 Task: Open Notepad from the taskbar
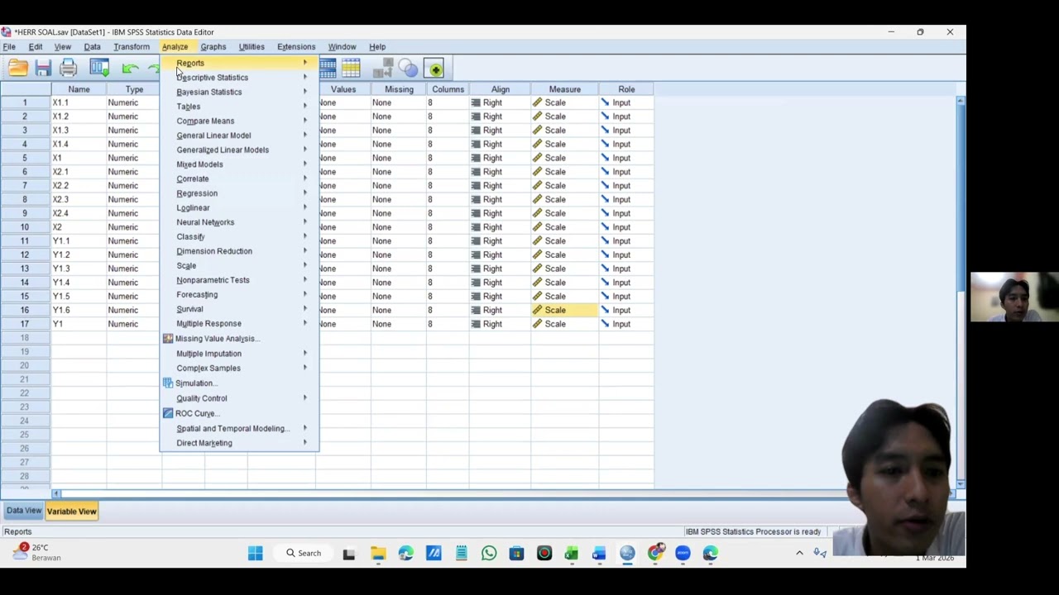click(461, 553)
